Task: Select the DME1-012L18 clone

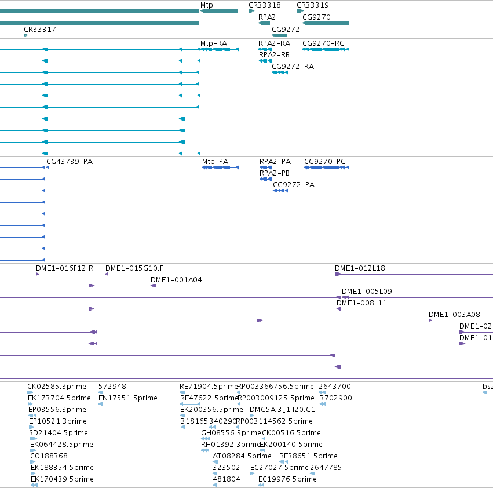Action: click(x=414, y=274)
